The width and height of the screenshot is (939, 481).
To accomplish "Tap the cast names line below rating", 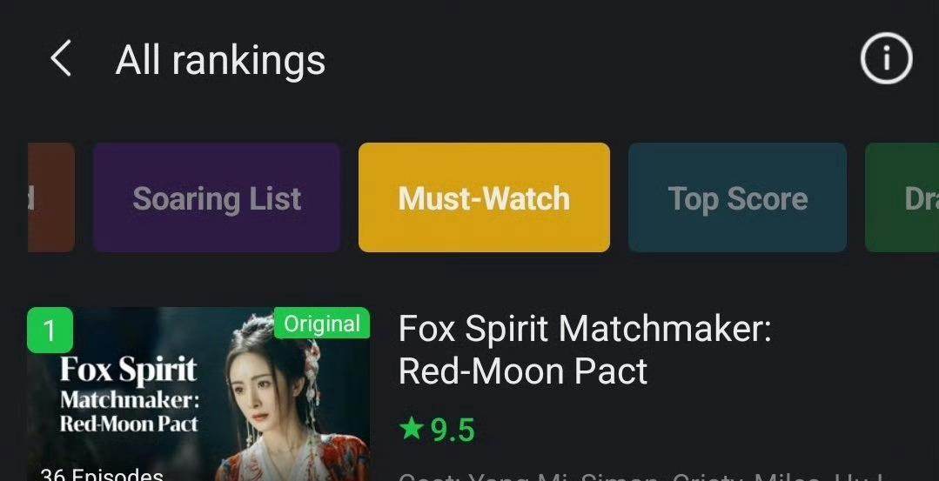I will [x=640, y=477].
